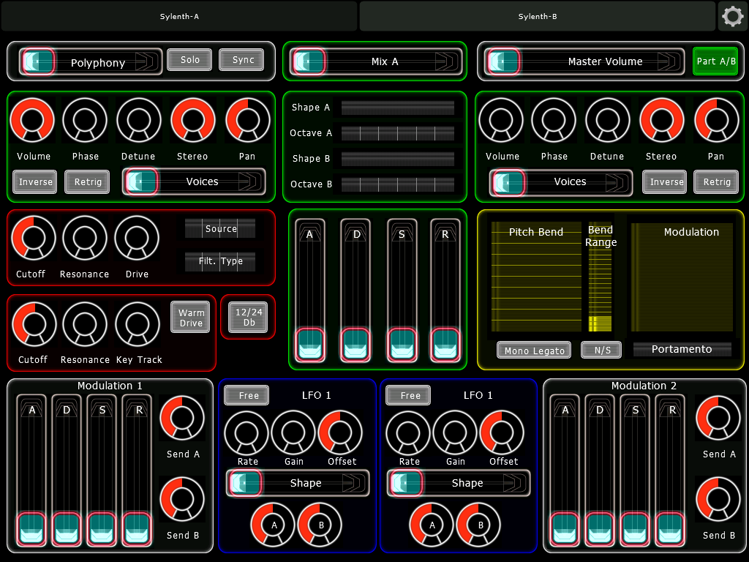
Task: Click the main envelope D fader
Action: click(x=355, y=291)
